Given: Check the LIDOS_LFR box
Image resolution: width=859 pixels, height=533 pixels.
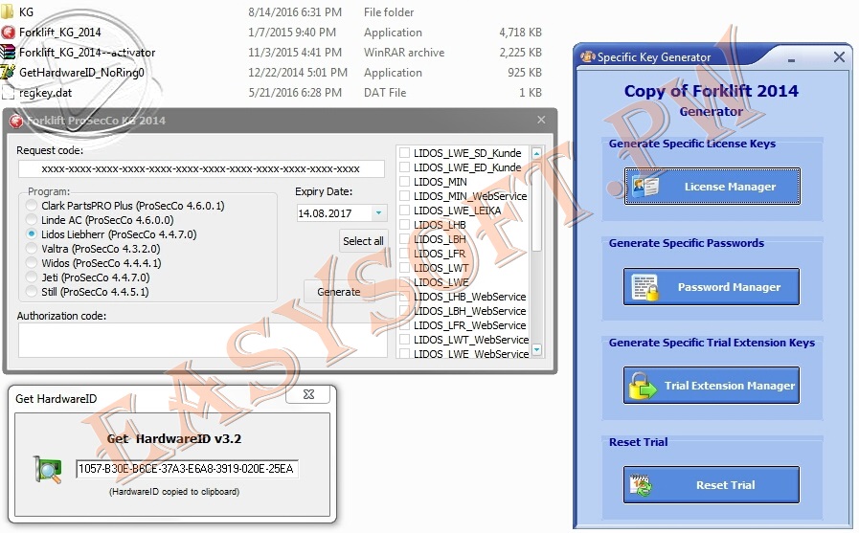Looking at the screenshot, I should (404, 254).
